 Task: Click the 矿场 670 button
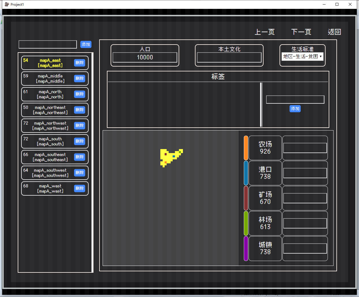265,198
